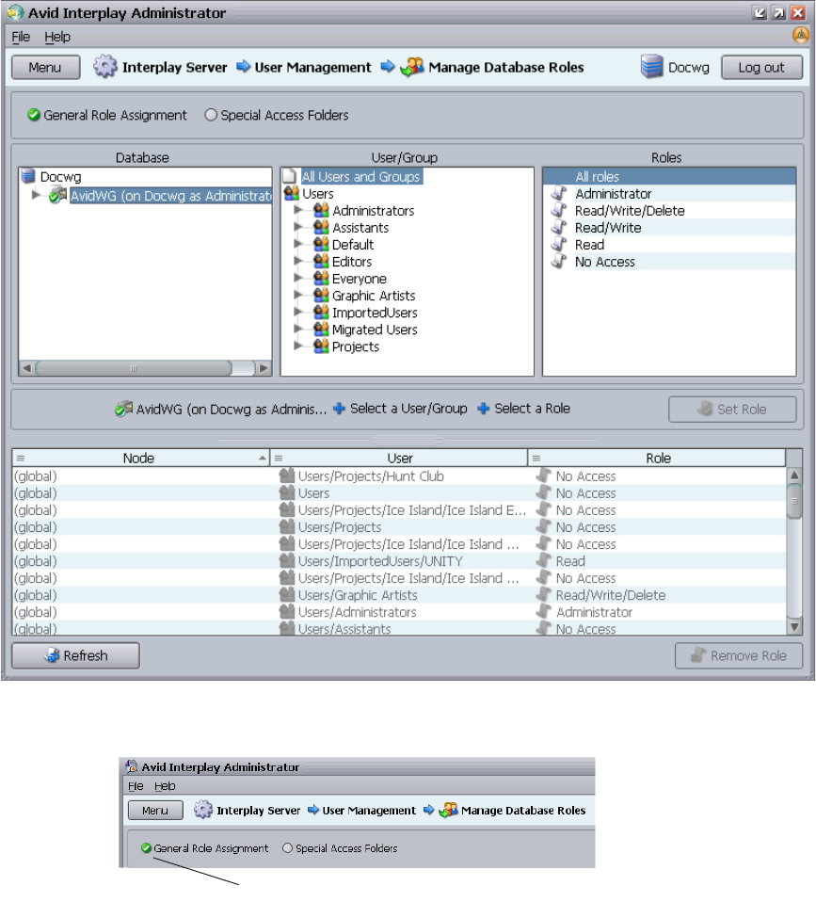
Task: Expand the AvidWG database node
Action: click(x=36, y=195)
